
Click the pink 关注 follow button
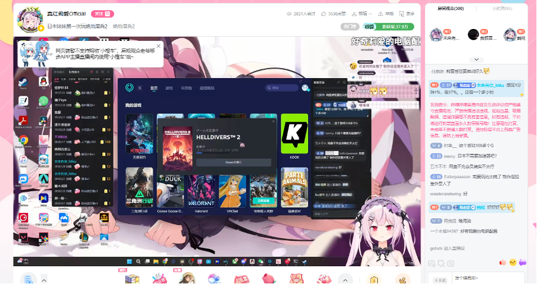tap(102, 14)
